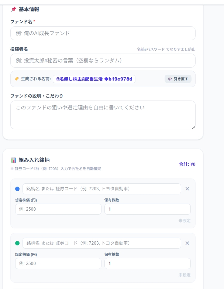Click the ファンドの説明・こだわり textarea
Screen dimensions: 224x289
tap(103, 115)
